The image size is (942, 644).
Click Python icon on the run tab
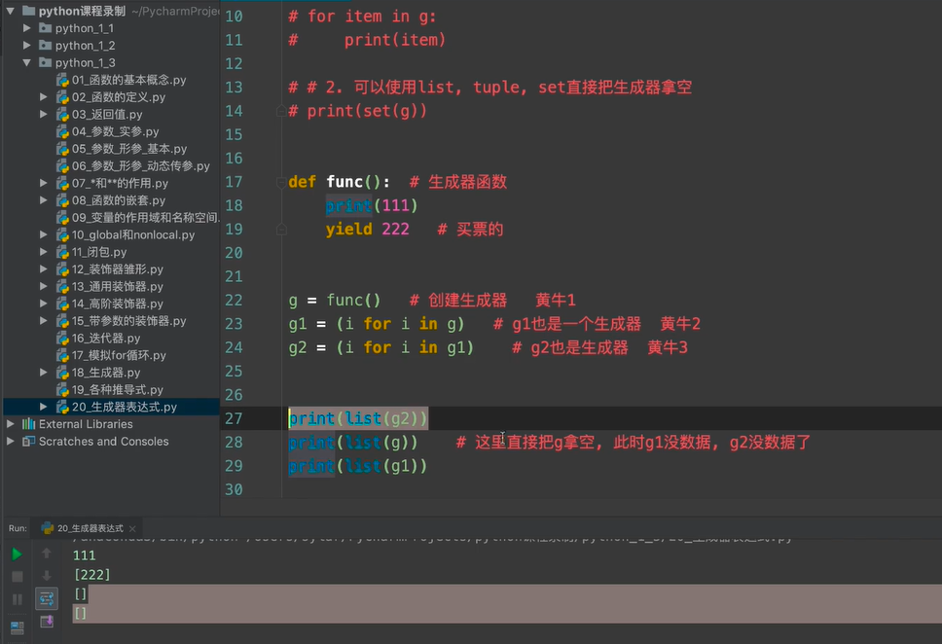coord(48,528)
